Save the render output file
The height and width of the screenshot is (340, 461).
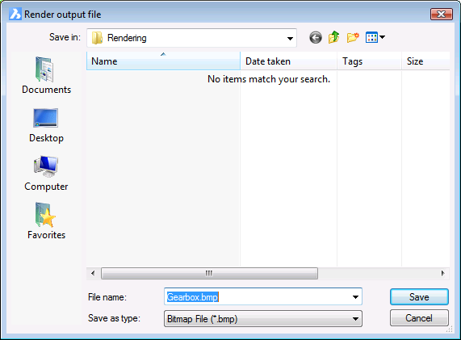(419, 296)
